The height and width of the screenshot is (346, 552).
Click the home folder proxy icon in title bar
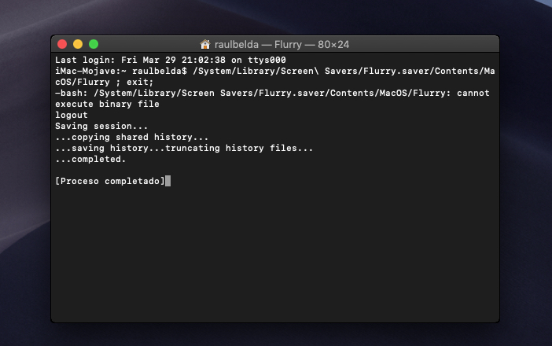coord(205,44)
